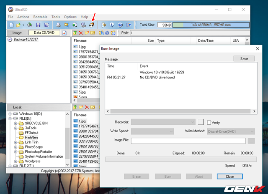This screenshot has height=194, width=268.
Task: Click the Image File browse button
Action: 251,141
